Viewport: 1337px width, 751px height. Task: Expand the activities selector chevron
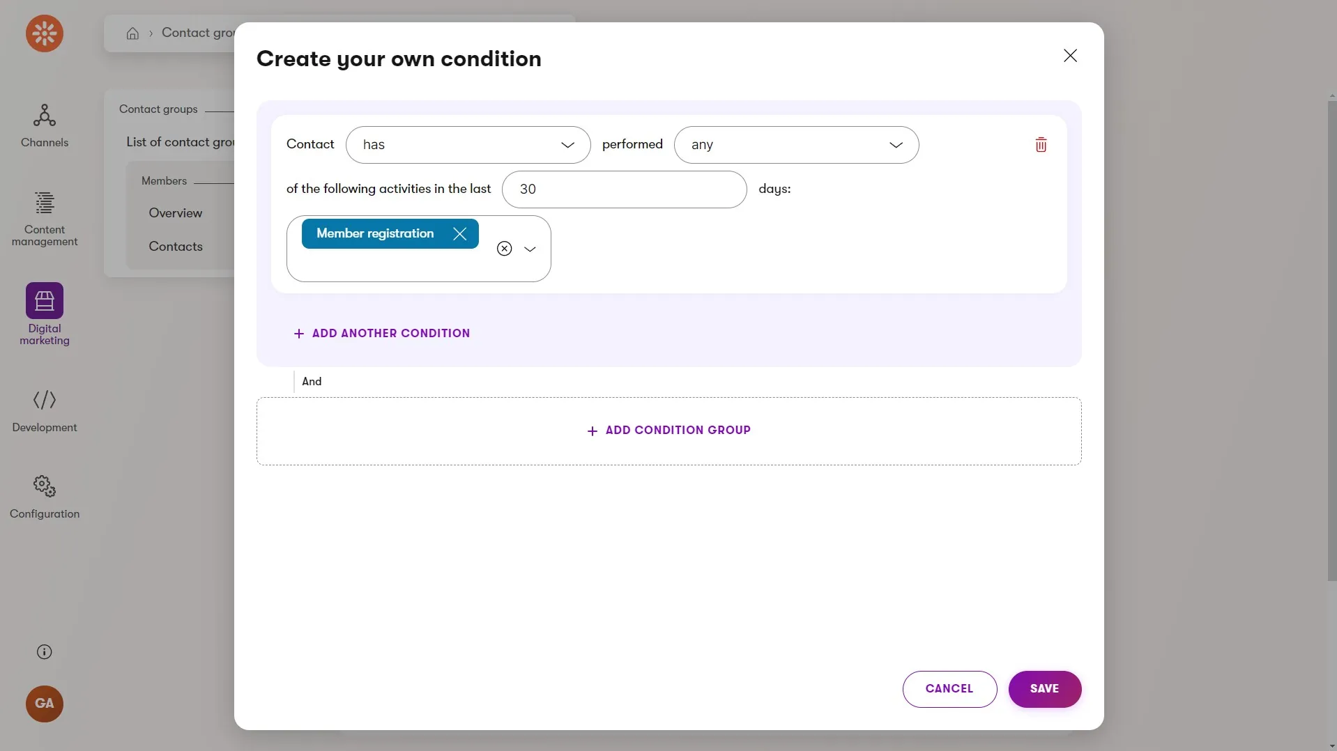(x=530, y=249)
